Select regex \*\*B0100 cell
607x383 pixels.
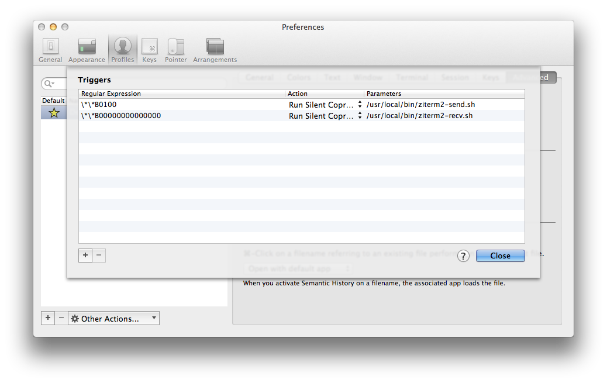182,105
